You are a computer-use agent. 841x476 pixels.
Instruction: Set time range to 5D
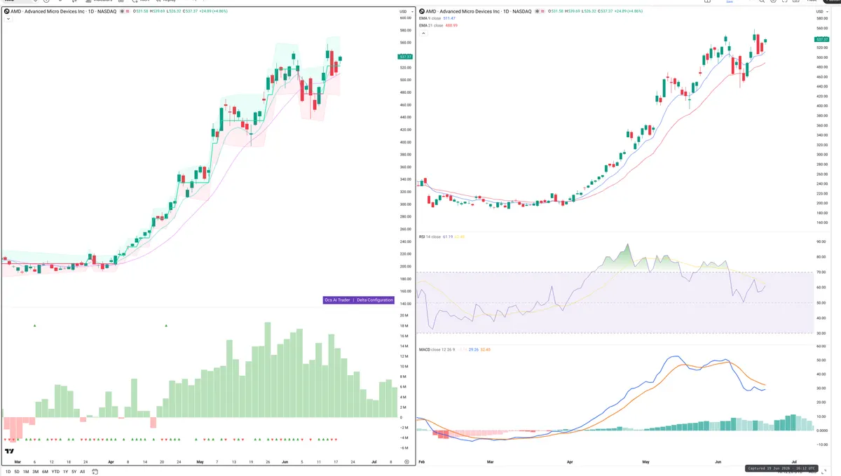click(x=17, y=472)
